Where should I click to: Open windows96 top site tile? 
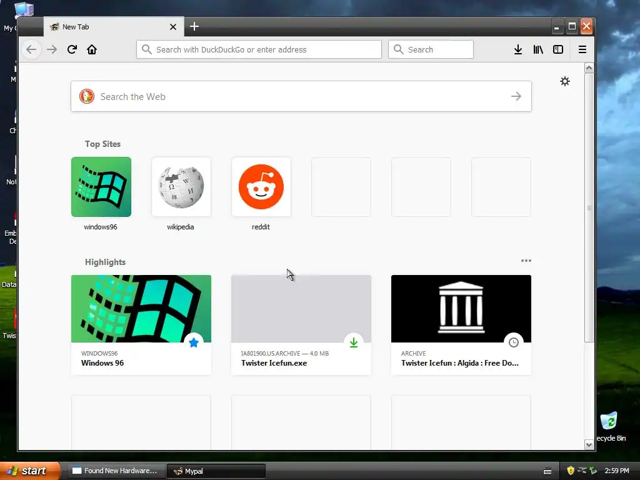click(101, 187)
